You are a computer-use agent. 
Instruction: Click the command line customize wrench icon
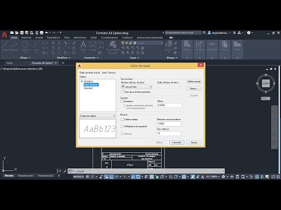pos(64,171)
